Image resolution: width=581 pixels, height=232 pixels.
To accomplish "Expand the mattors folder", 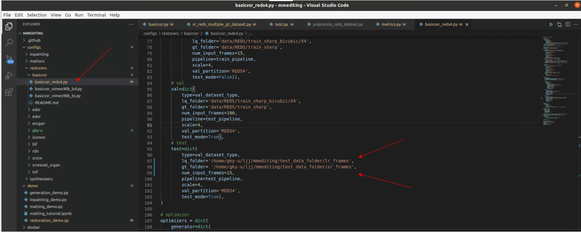I will tap(26, 61).
